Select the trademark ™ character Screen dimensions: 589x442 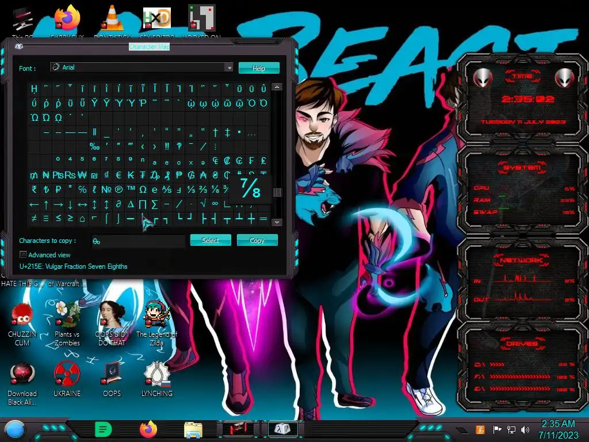pyautogui.click(x=131, y=189)
